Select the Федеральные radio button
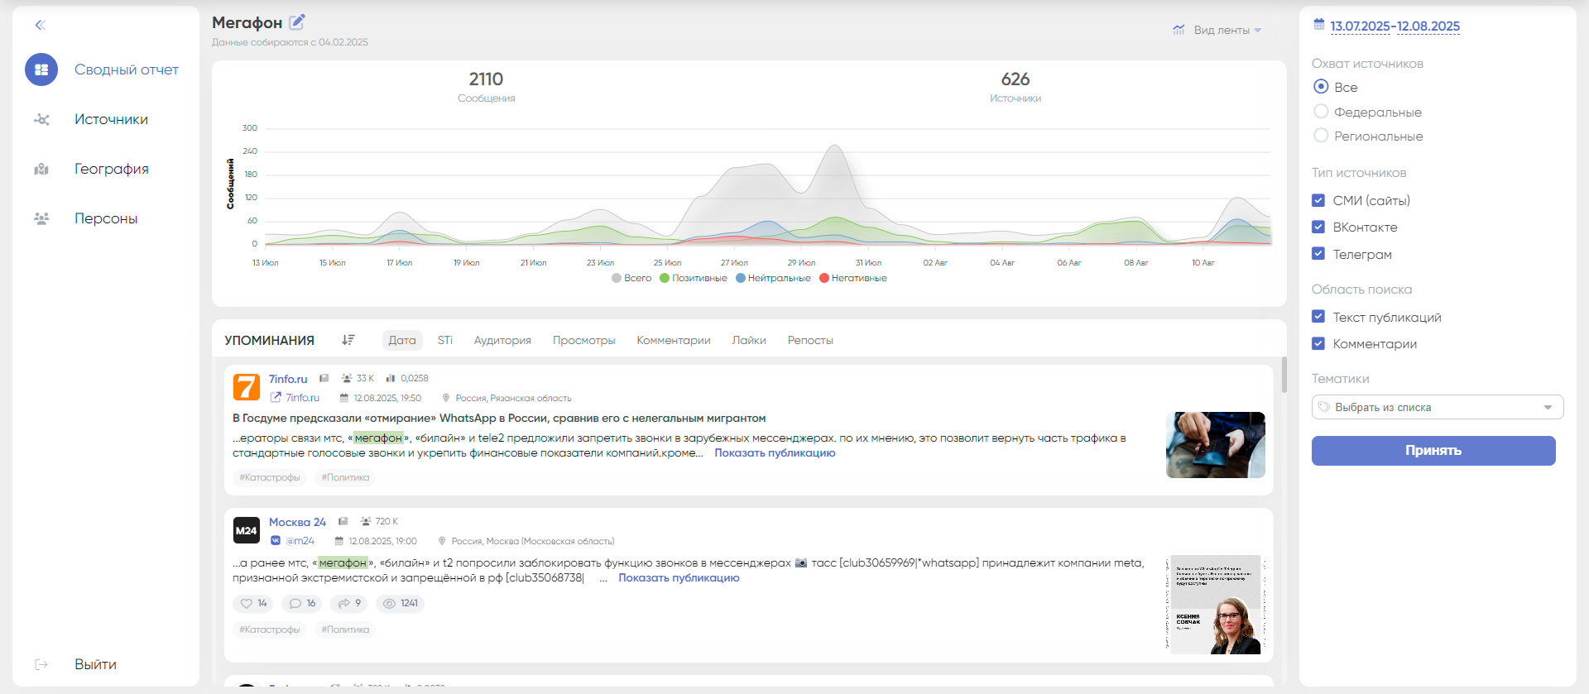 (1321, 112)
